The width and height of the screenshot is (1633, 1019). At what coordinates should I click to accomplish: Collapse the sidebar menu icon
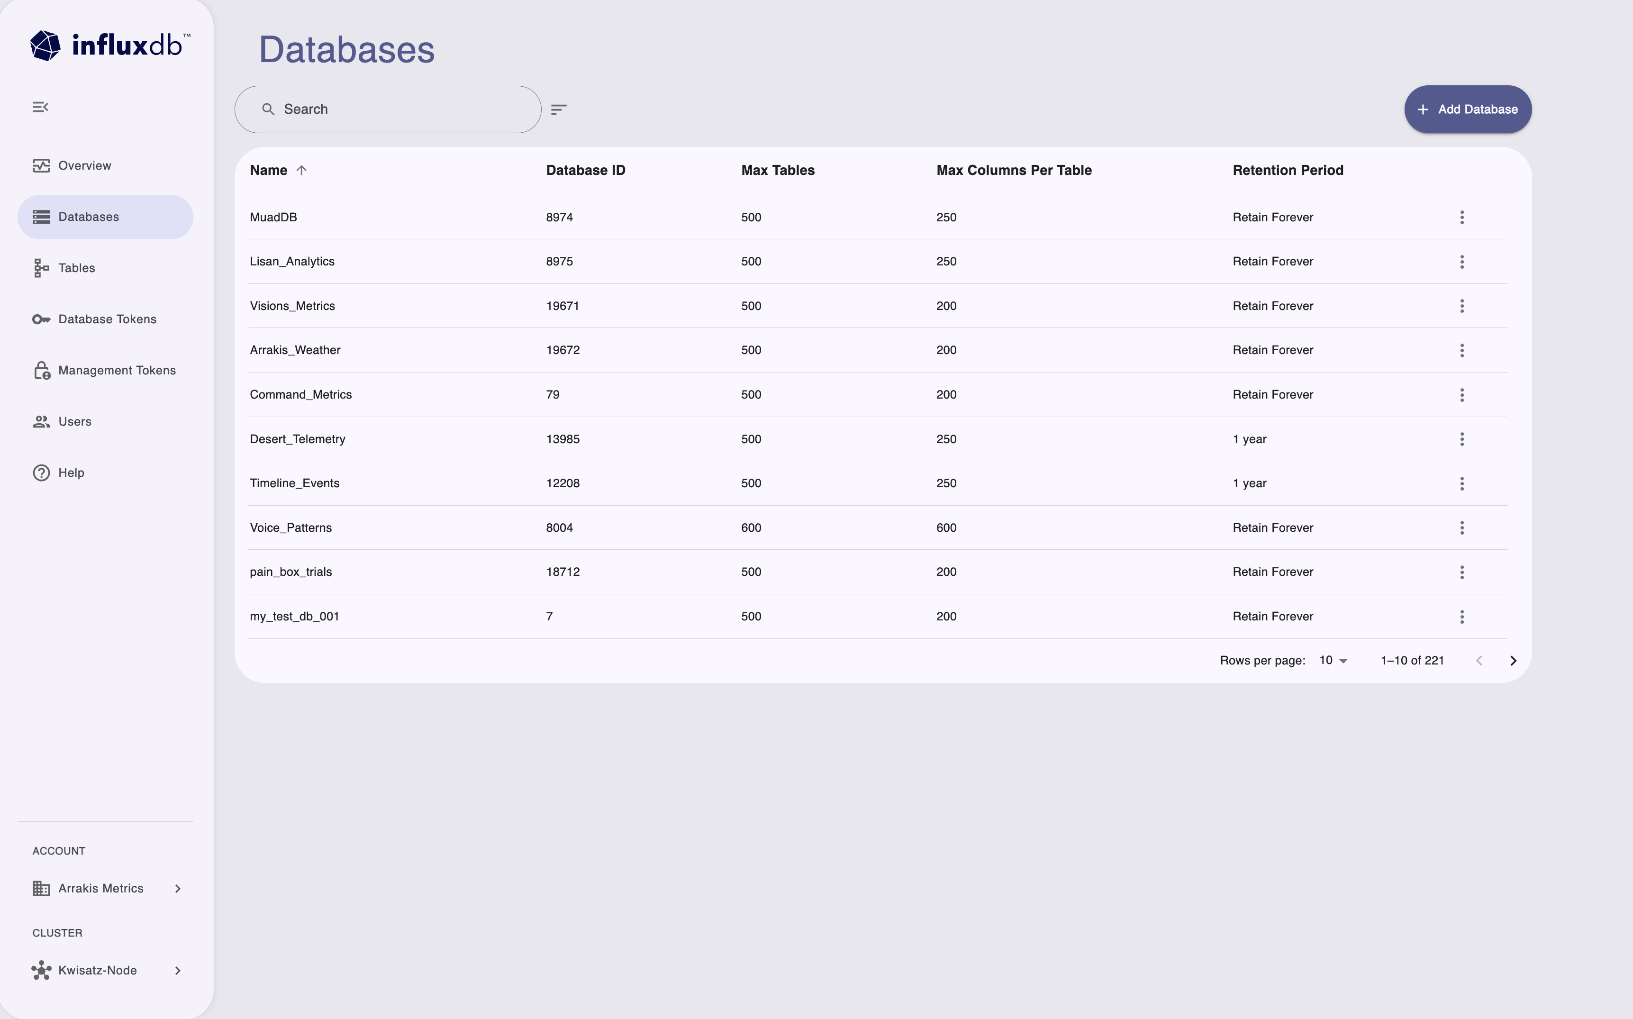coord(40,107)
